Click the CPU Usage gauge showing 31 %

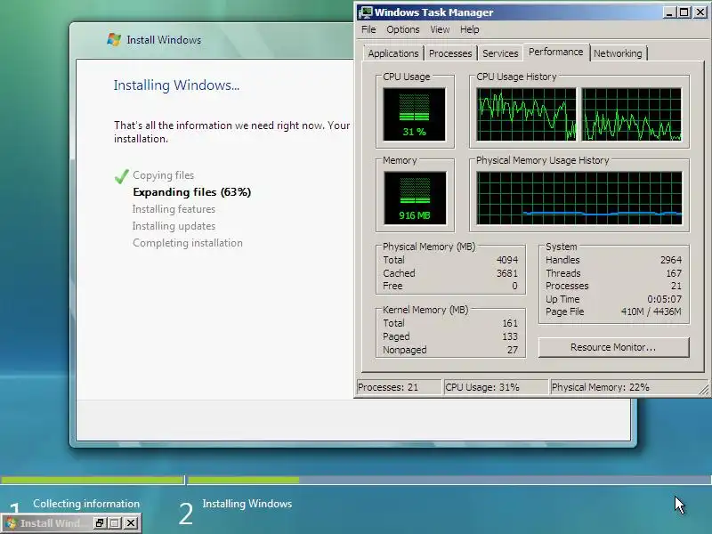click(x=414, y=115)
